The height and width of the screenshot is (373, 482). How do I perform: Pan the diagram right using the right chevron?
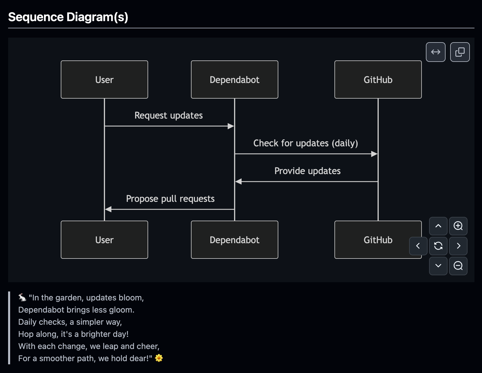(x=458, y=246)
